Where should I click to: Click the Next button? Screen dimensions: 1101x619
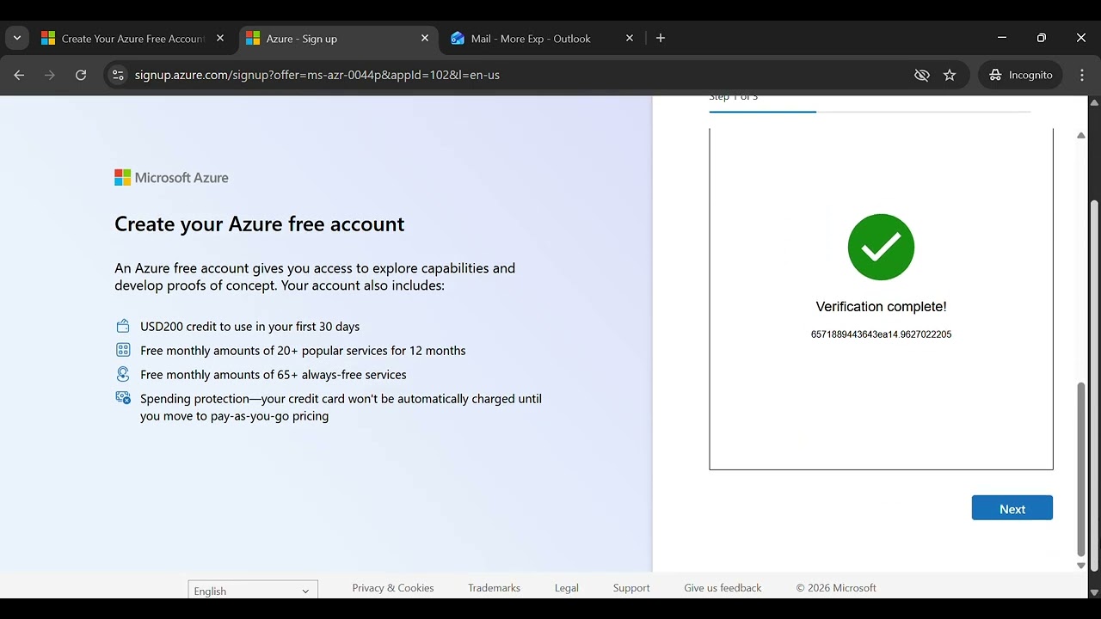1012,508
